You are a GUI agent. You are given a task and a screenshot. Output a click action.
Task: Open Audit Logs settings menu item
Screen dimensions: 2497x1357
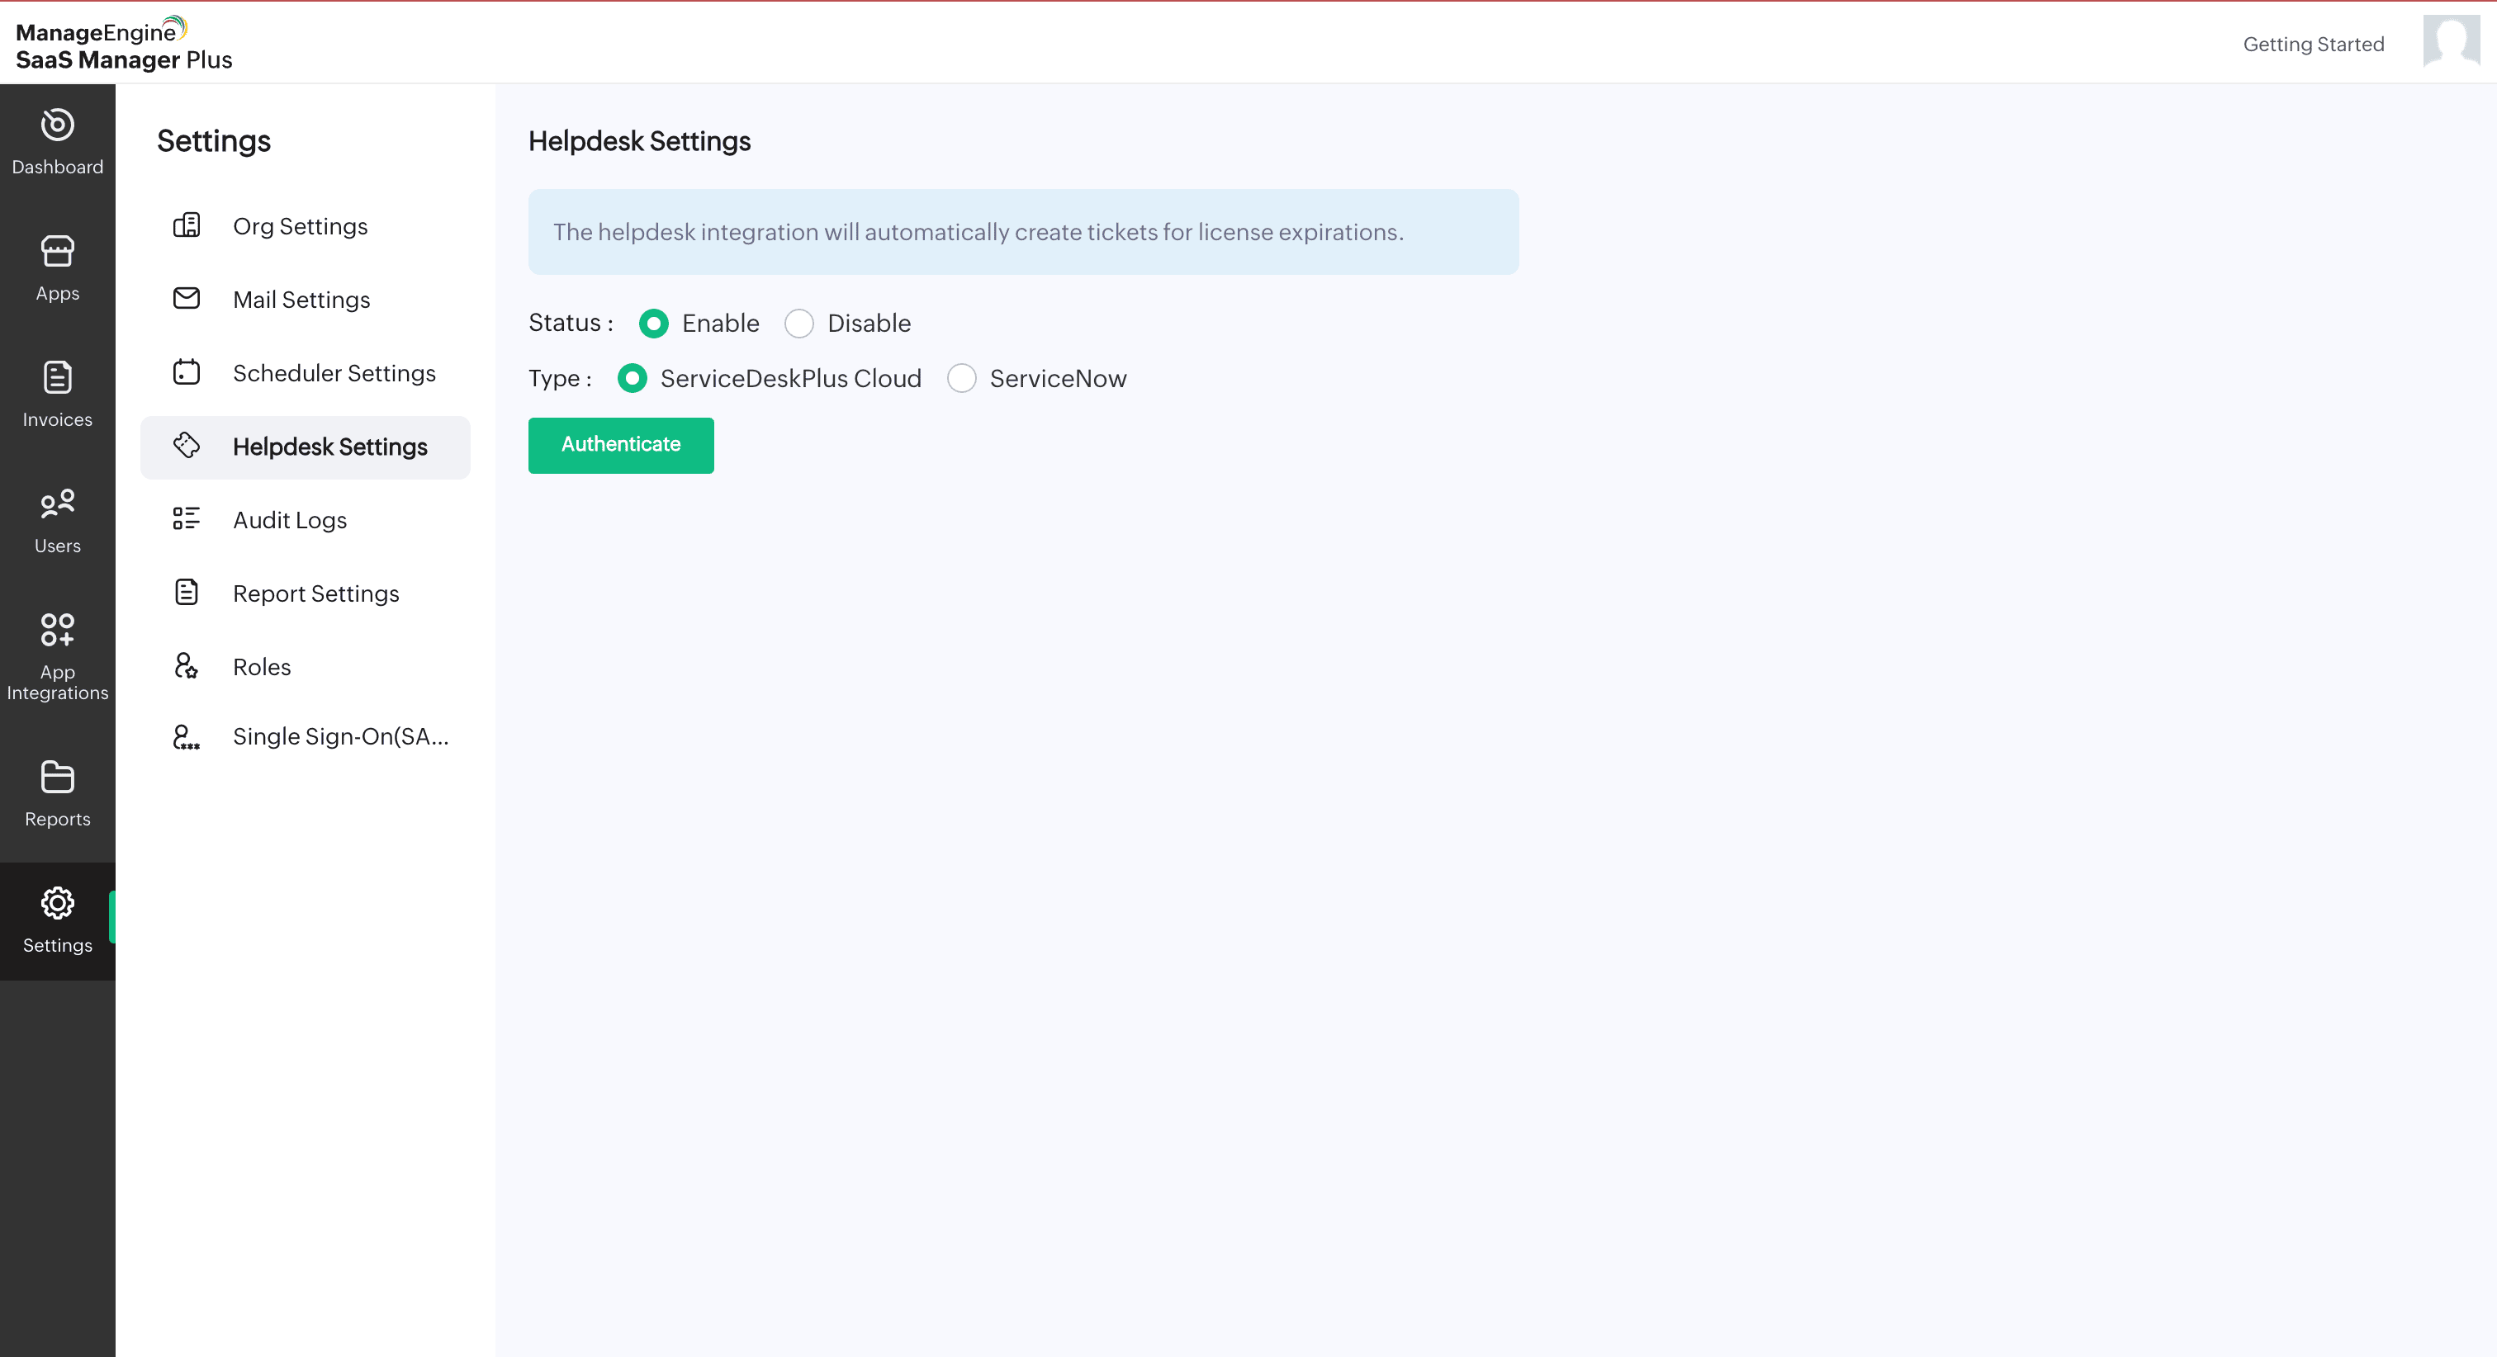pos(289,521)
